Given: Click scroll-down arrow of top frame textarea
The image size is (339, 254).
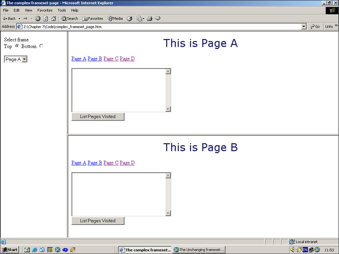Looking at the screenshot, I should click(168, 109).
